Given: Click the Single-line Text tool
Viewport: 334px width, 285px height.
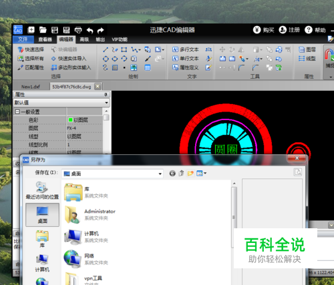Looking at the screenshot, I should (185, 59).
